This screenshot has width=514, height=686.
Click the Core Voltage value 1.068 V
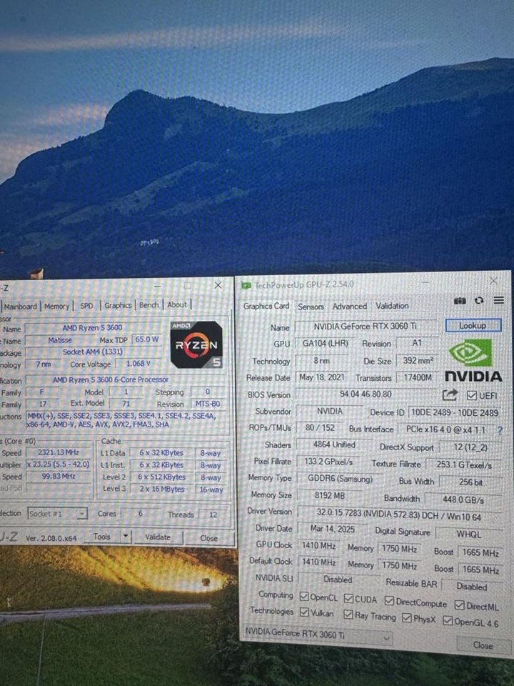(138, 363)
